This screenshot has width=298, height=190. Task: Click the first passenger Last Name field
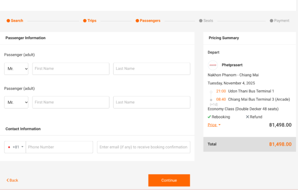[151, 68]
